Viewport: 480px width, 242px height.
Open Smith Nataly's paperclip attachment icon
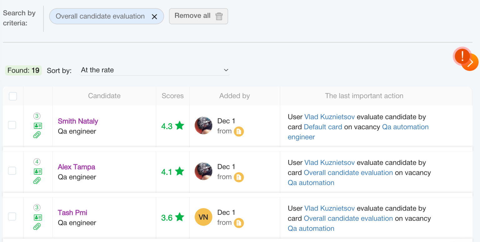click(x=37, y=135)
